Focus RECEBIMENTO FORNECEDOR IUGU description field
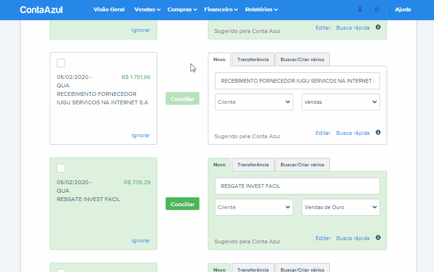 297,81
